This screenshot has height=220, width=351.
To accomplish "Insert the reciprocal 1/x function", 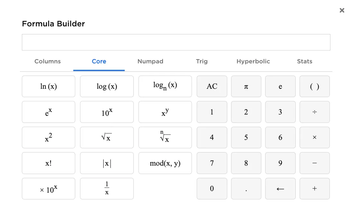I will coord(107,189).
